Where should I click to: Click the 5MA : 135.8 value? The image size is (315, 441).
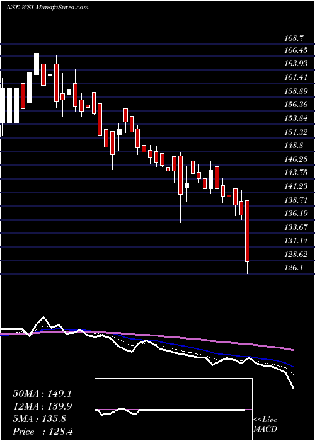40,419
